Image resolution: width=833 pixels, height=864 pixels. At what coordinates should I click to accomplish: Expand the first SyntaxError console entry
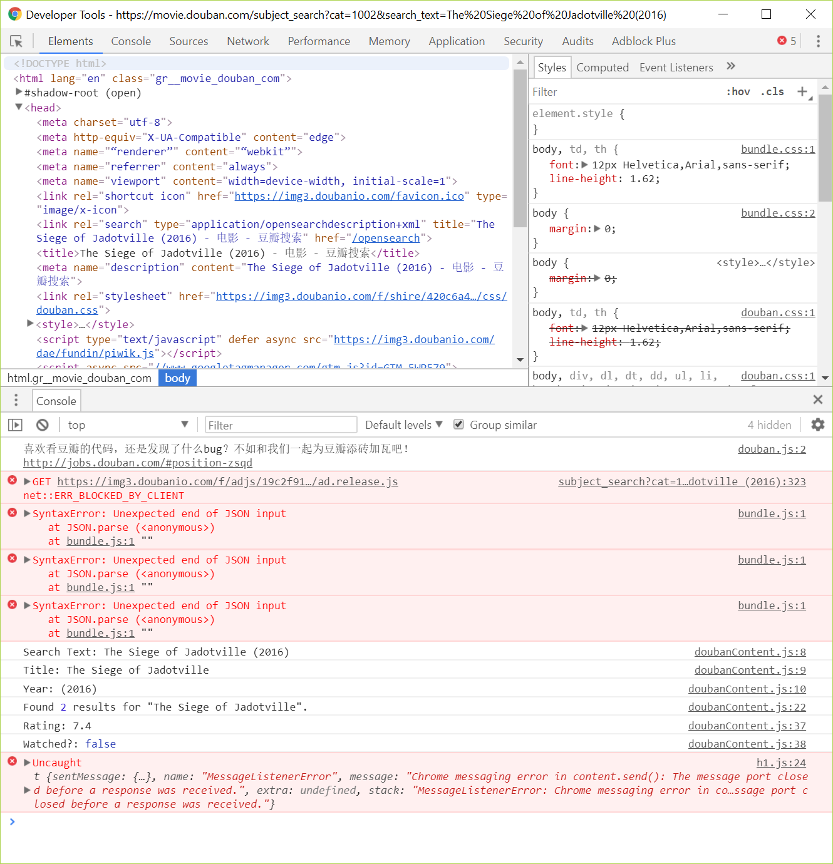point(27,513)
